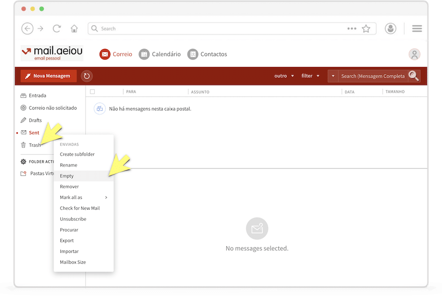
Task: Click the browser home icon
Action: click(74, 29)
